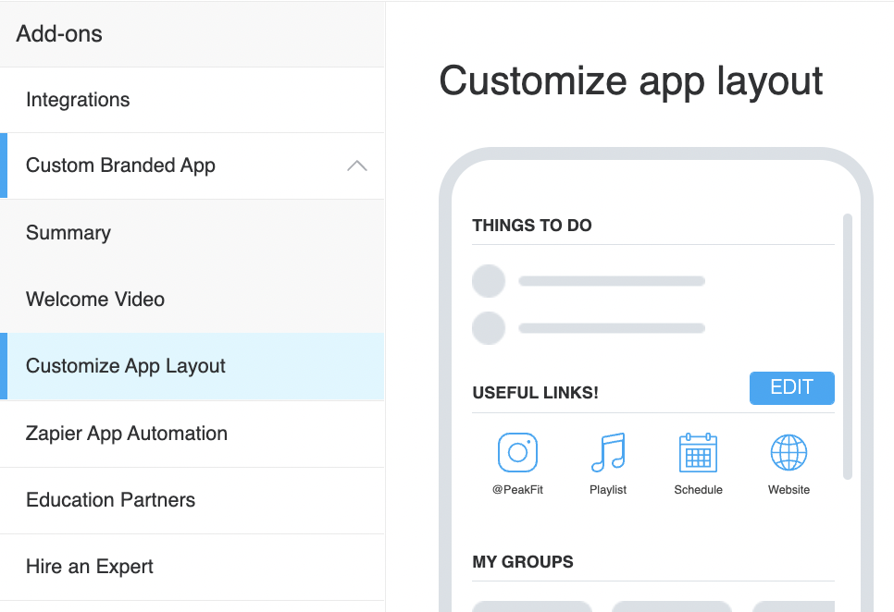Open the Welcome Video submenu item
Screen dimensions: 894x612
[x=192, y=300]
